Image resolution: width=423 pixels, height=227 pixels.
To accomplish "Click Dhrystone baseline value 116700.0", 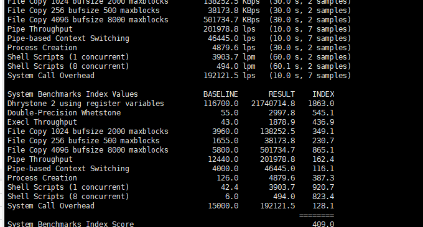I will 221,104.
